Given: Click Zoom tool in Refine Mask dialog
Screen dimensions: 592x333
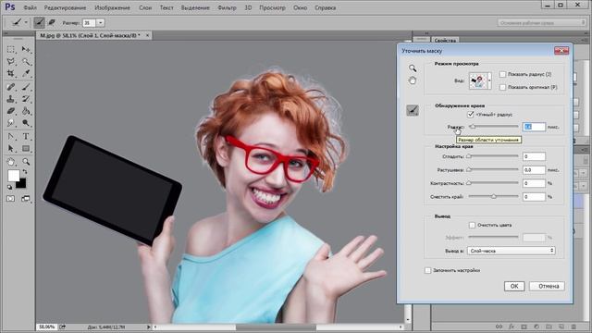Looking at the screenshot, I should (x=413, y=68).
